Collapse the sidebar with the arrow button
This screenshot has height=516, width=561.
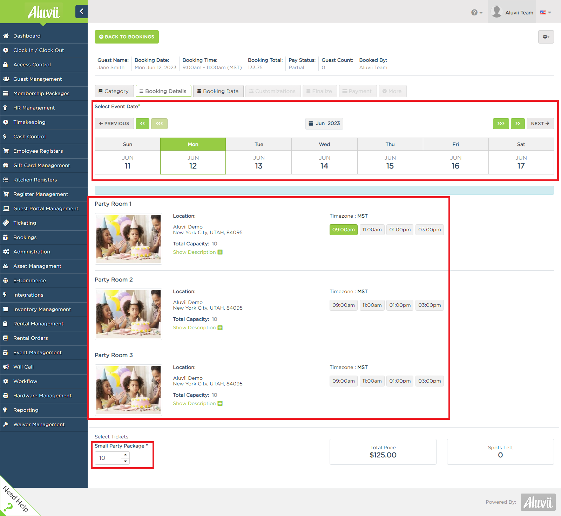[81, 12]
